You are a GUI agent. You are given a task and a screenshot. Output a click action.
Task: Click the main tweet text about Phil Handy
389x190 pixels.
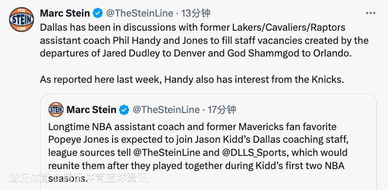(x=204, y=40)
